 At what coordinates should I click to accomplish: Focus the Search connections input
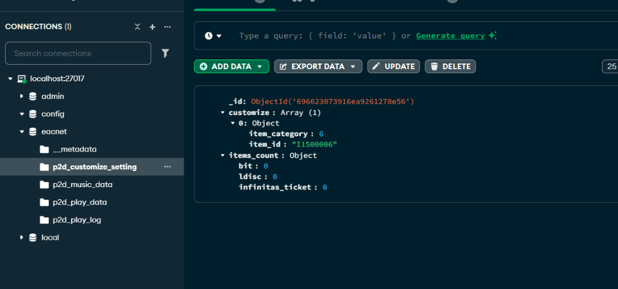pos(78,53)
